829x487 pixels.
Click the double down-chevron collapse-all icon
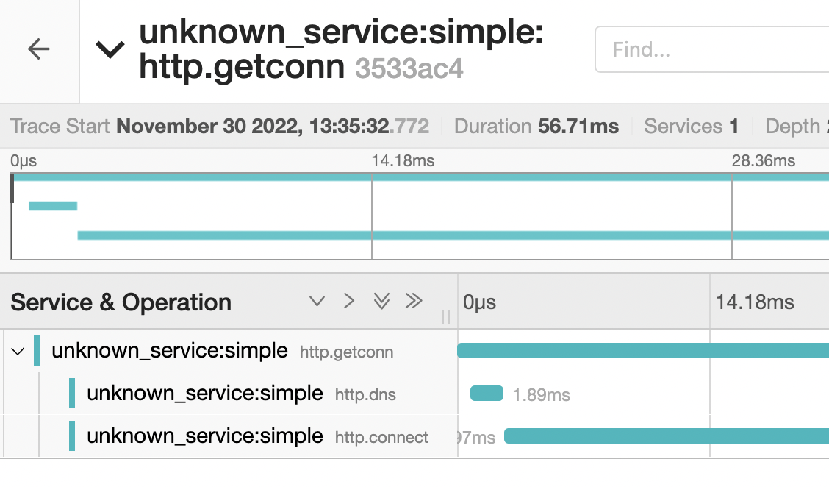pos(381,301)
